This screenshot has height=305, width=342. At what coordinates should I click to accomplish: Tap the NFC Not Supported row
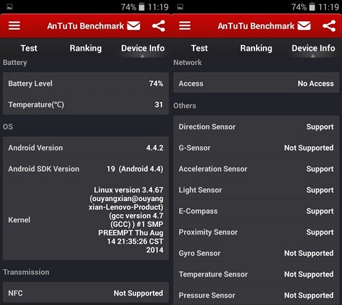coord(85,293)
